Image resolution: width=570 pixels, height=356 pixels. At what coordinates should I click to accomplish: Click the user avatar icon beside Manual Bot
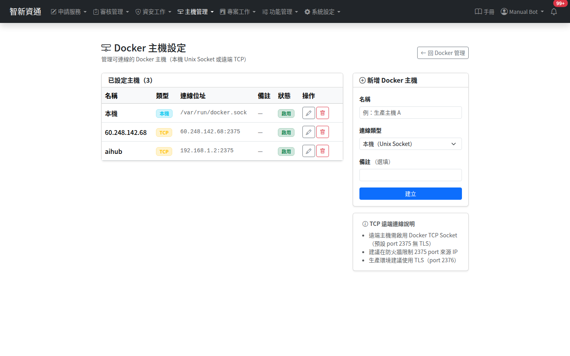[504, 11]
